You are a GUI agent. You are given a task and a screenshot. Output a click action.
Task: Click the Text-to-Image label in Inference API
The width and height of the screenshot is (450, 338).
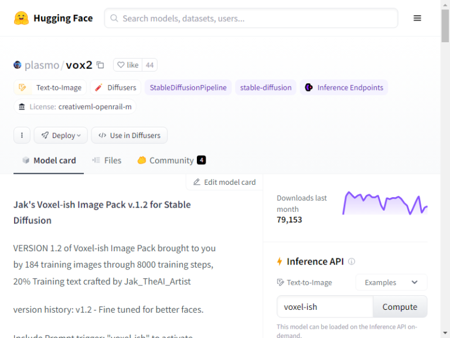309,282
